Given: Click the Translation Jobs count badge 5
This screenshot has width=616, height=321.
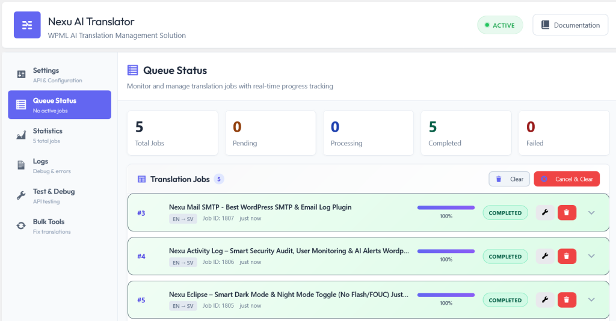Looking at the screenshot, I should pos(219,179).
